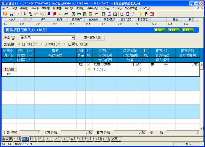The width and height of the screenshot is (205, 147).
Task: Switch to the 11月 month tab
Action: 33,139
